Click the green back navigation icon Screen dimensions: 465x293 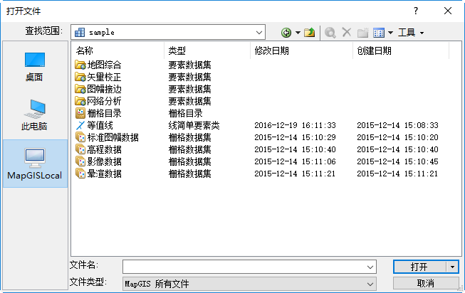[x=286, y=33]
